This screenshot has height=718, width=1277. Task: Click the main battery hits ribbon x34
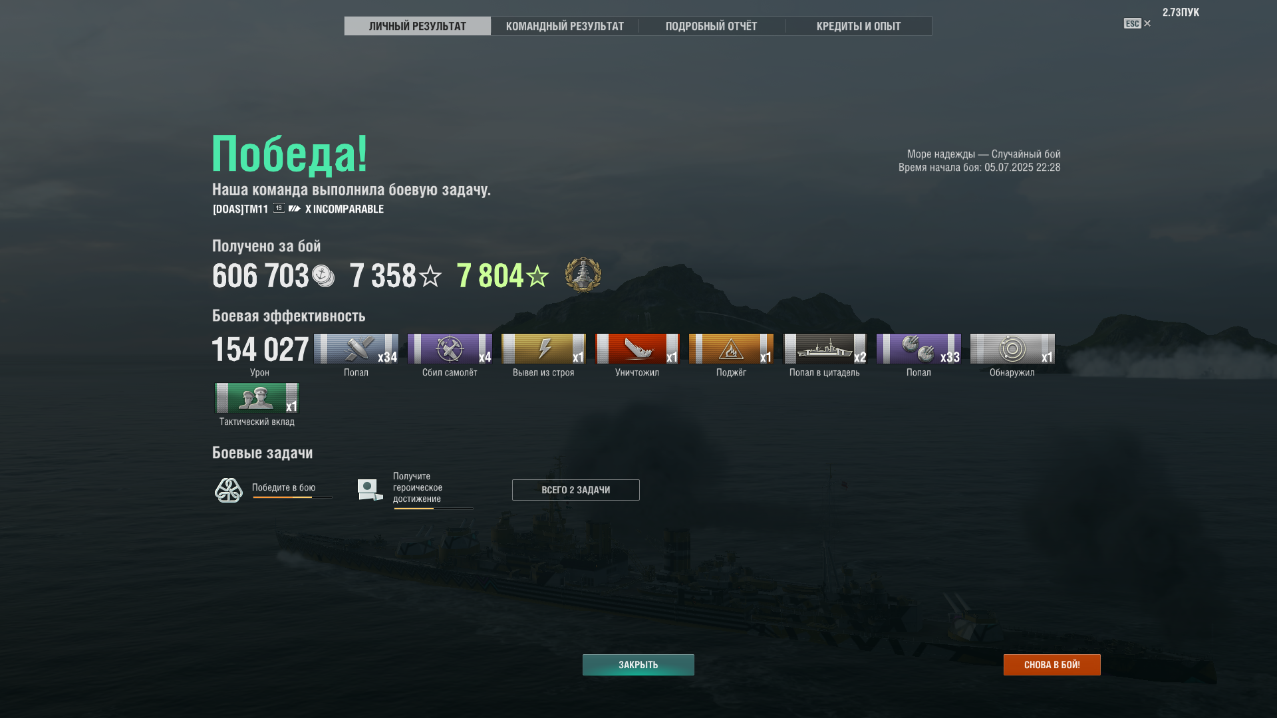[x=356, y=348]
